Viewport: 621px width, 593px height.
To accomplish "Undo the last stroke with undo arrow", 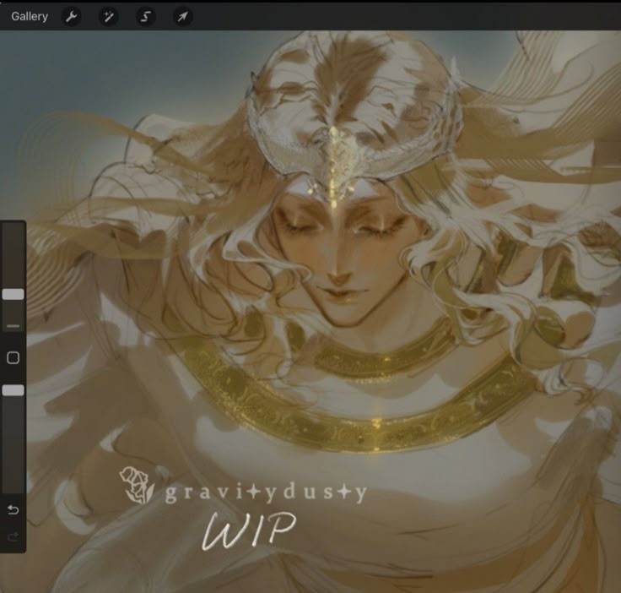I will click(13, 509).
